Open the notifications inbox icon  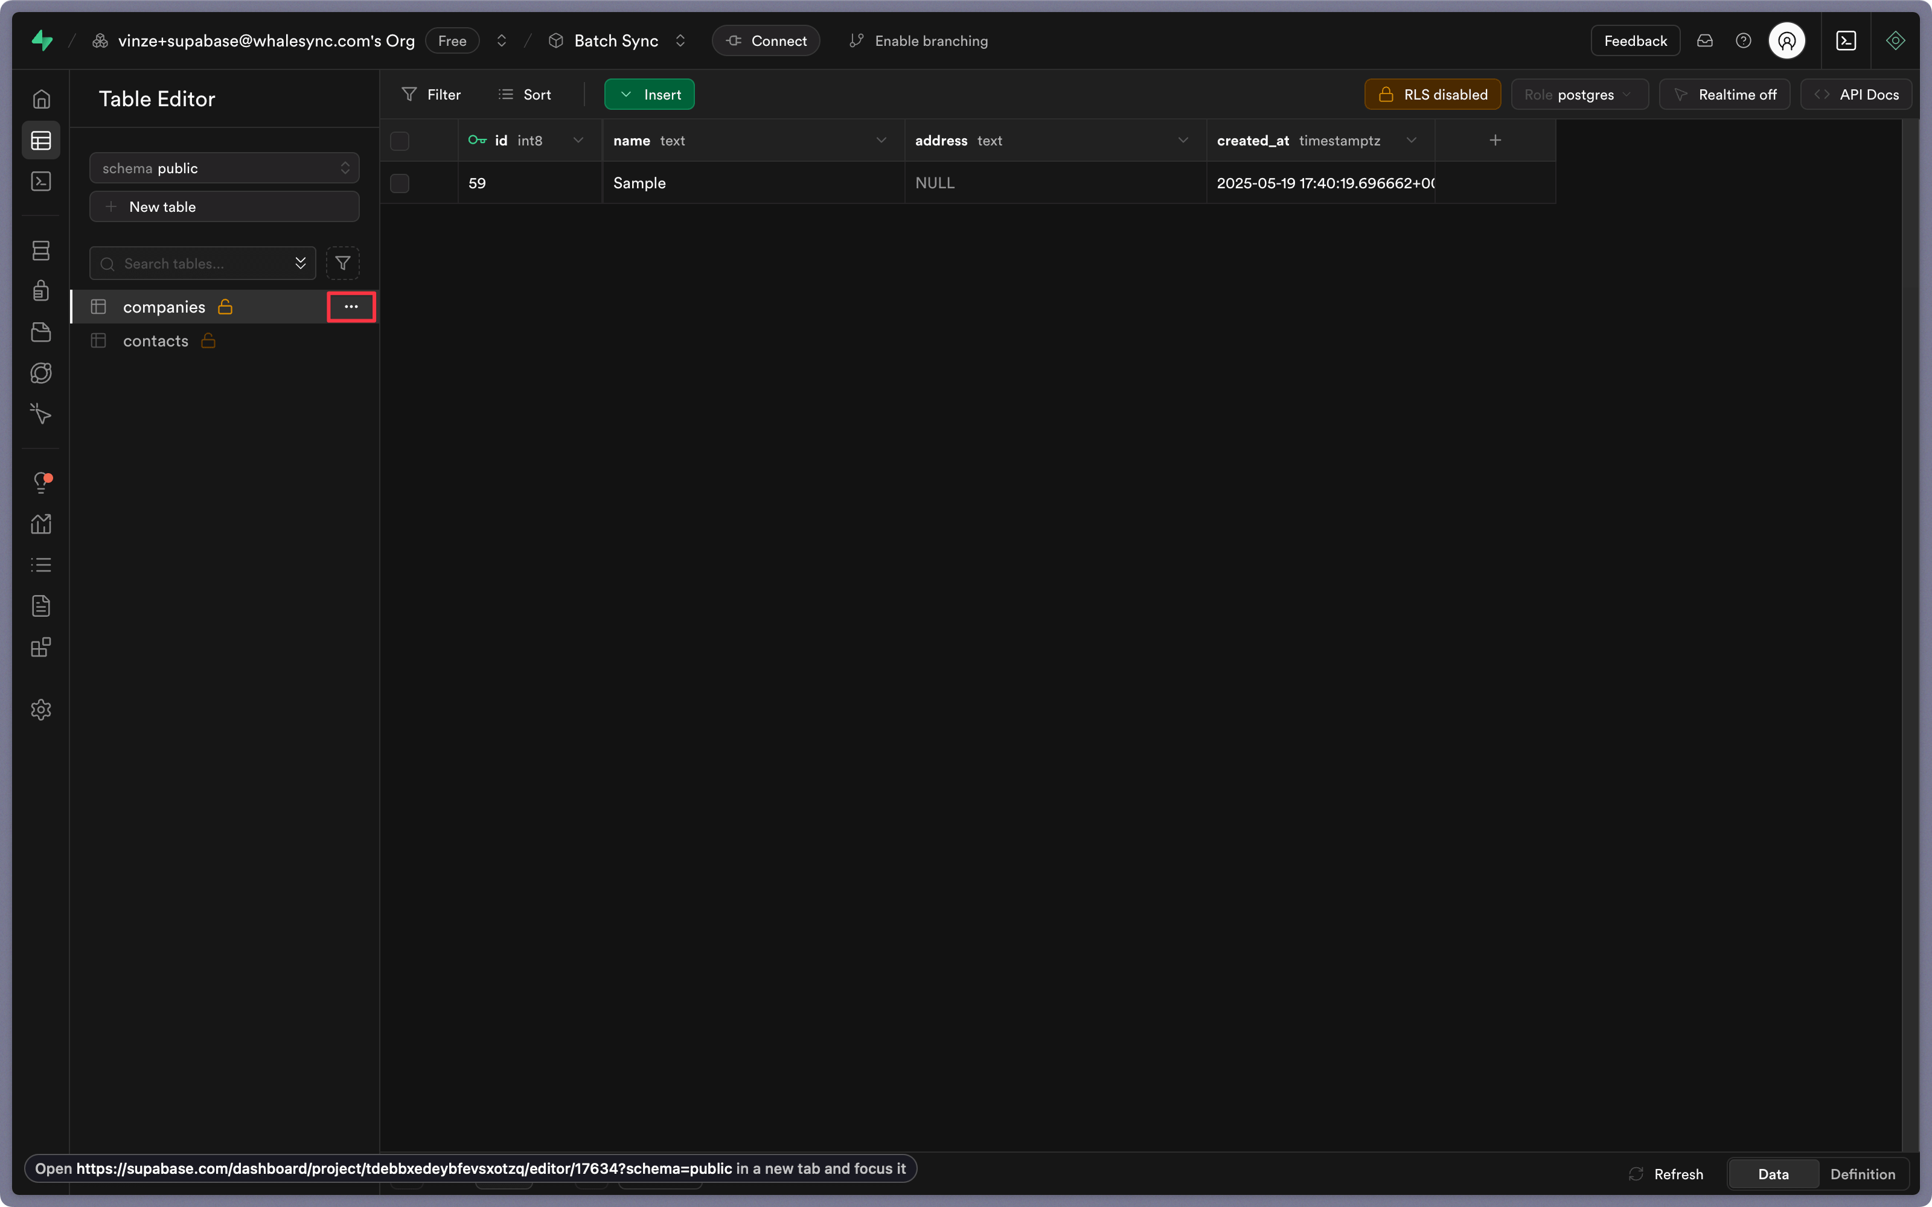click(1704, 40)
